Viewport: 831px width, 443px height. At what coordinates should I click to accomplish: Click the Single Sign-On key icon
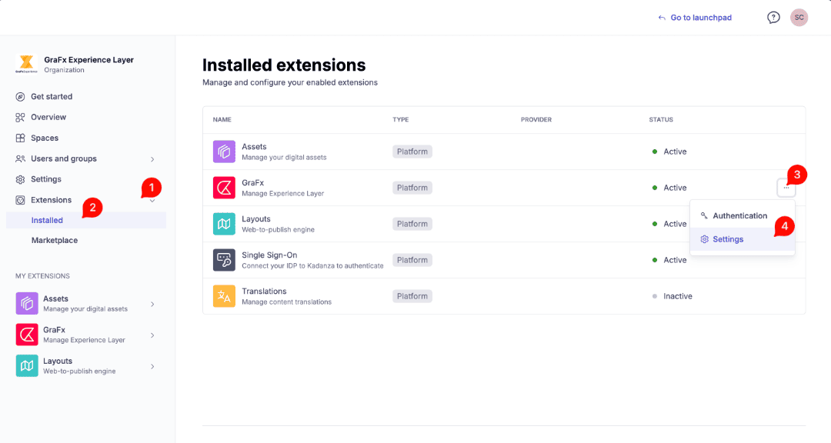coord(224,260)
